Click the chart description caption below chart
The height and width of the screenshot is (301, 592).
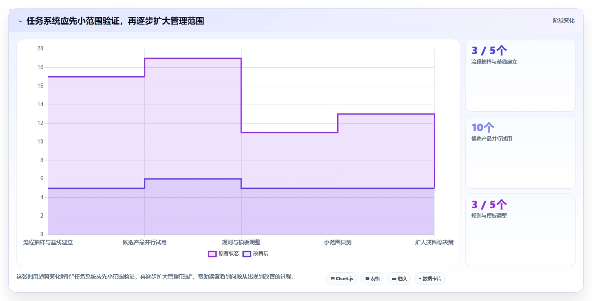pos(155,277)
